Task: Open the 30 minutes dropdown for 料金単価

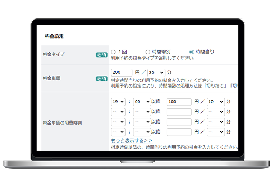Action: [156, 73]
